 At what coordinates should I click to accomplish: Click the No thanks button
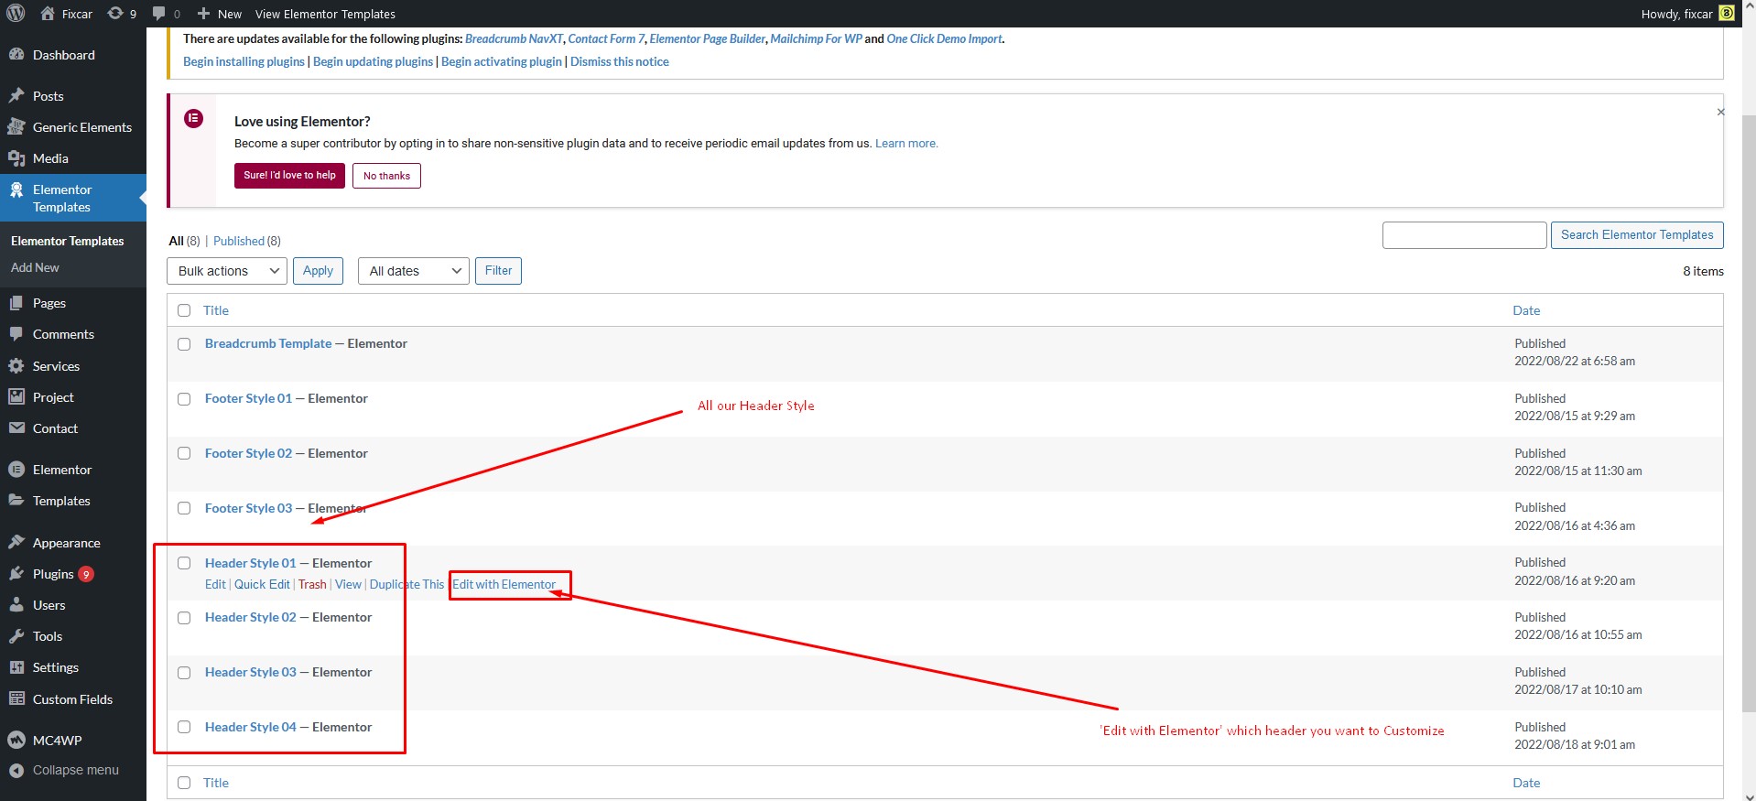(x=386, y=176)
